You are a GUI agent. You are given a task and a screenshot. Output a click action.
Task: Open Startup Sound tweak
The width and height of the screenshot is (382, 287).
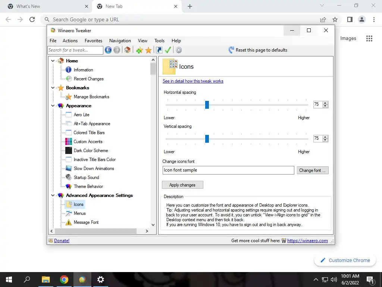tap(86, 178)
